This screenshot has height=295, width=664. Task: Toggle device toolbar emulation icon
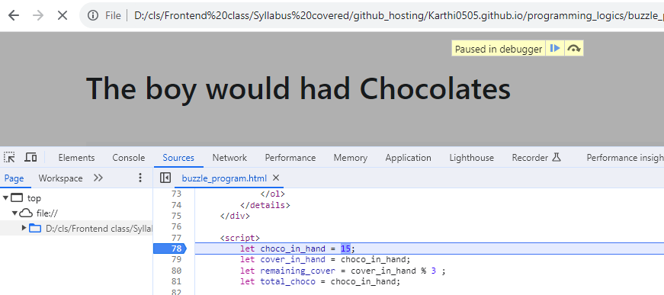click(x=30, y=158)
